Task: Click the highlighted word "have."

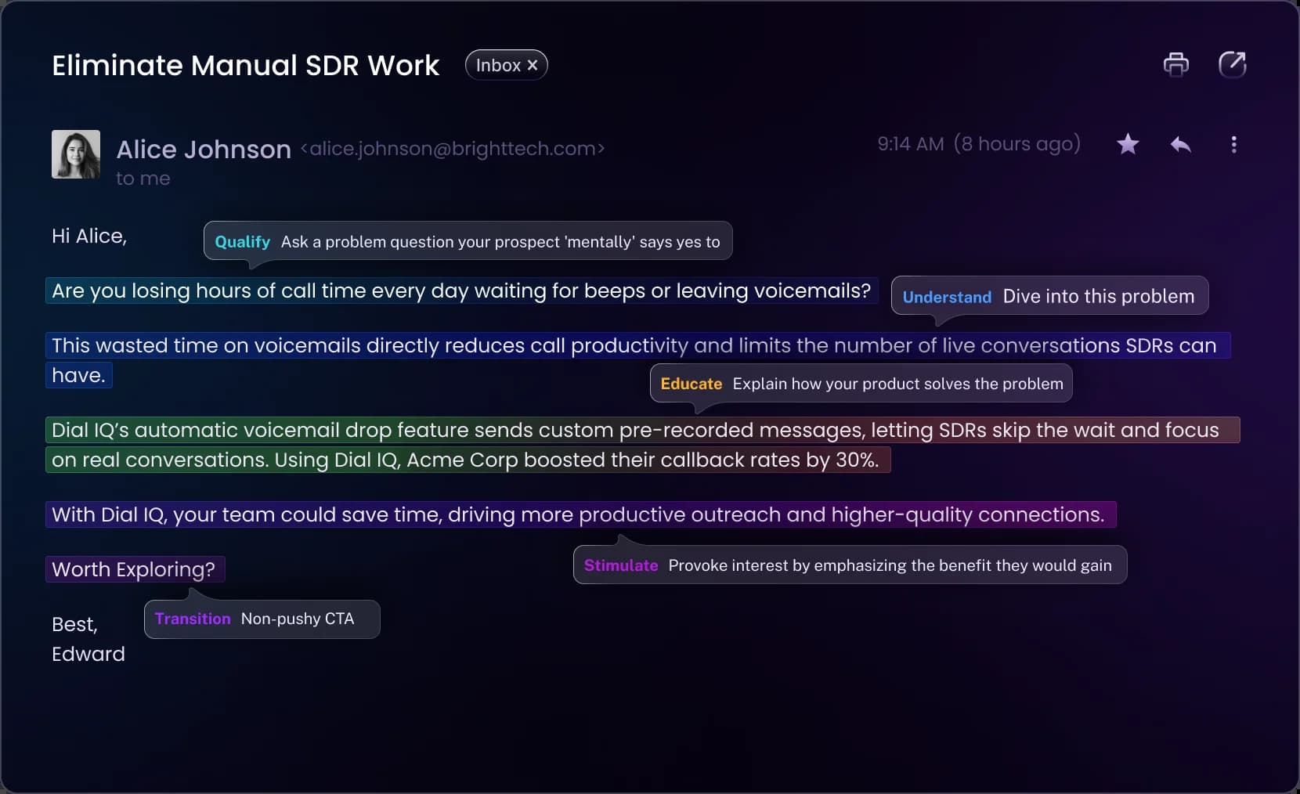Action: (79, 375)
